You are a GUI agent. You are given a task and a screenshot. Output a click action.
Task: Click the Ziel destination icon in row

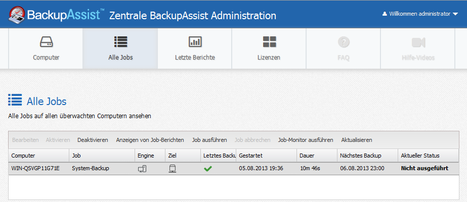coord(172,168)
